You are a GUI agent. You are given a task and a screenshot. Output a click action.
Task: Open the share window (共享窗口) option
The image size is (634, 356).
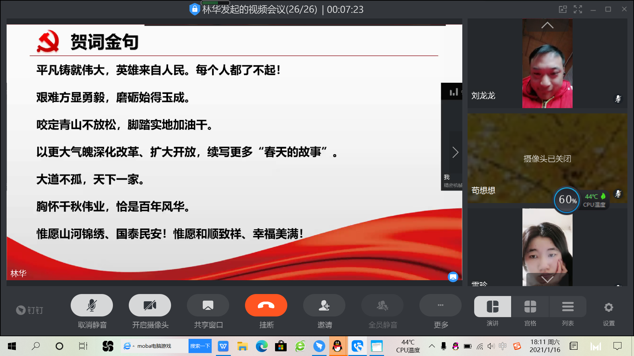(208, 306)
